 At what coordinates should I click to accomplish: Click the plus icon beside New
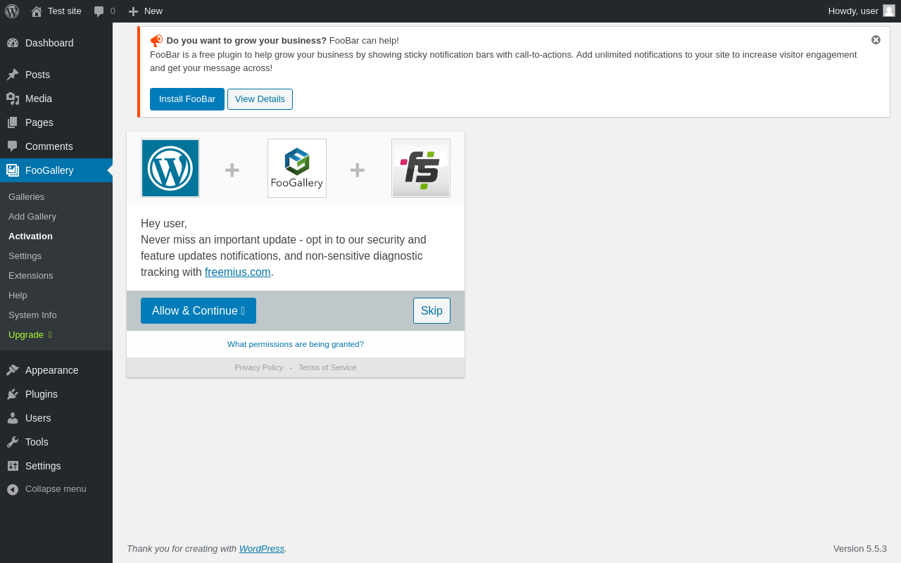(x=133, y=11)
